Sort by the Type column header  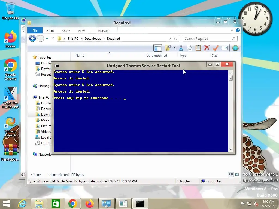(183, 56)
